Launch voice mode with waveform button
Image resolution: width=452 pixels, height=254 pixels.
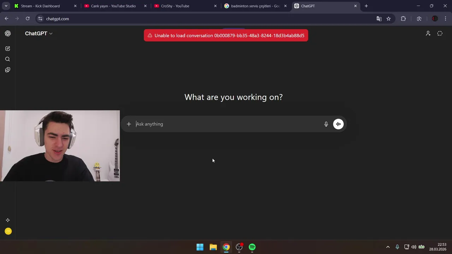[x=338, y=124]
